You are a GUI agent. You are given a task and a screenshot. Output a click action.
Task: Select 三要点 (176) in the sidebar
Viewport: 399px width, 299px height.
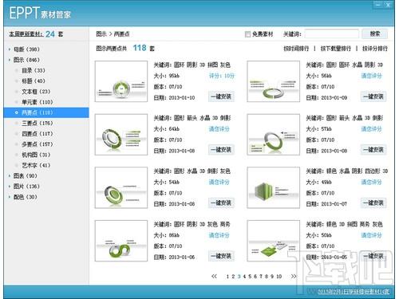pyautogui.click(x=38, y=123)
